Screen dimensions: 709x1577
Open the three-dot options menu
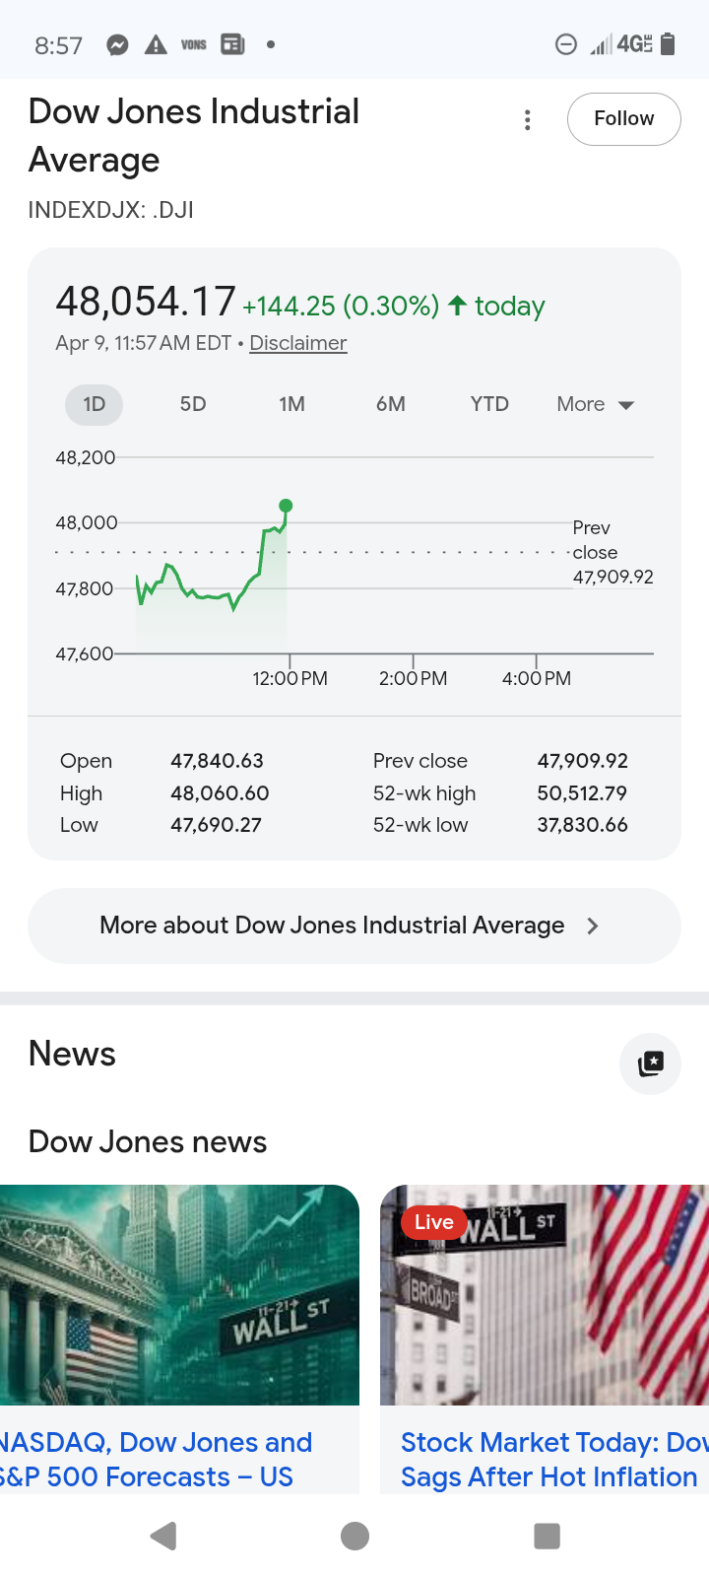pos(528,119)
